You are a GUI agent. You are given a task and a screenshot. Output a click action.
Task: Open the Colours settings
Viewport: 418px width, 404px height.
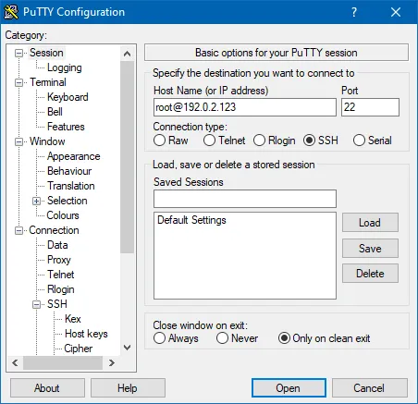[63, 215]
